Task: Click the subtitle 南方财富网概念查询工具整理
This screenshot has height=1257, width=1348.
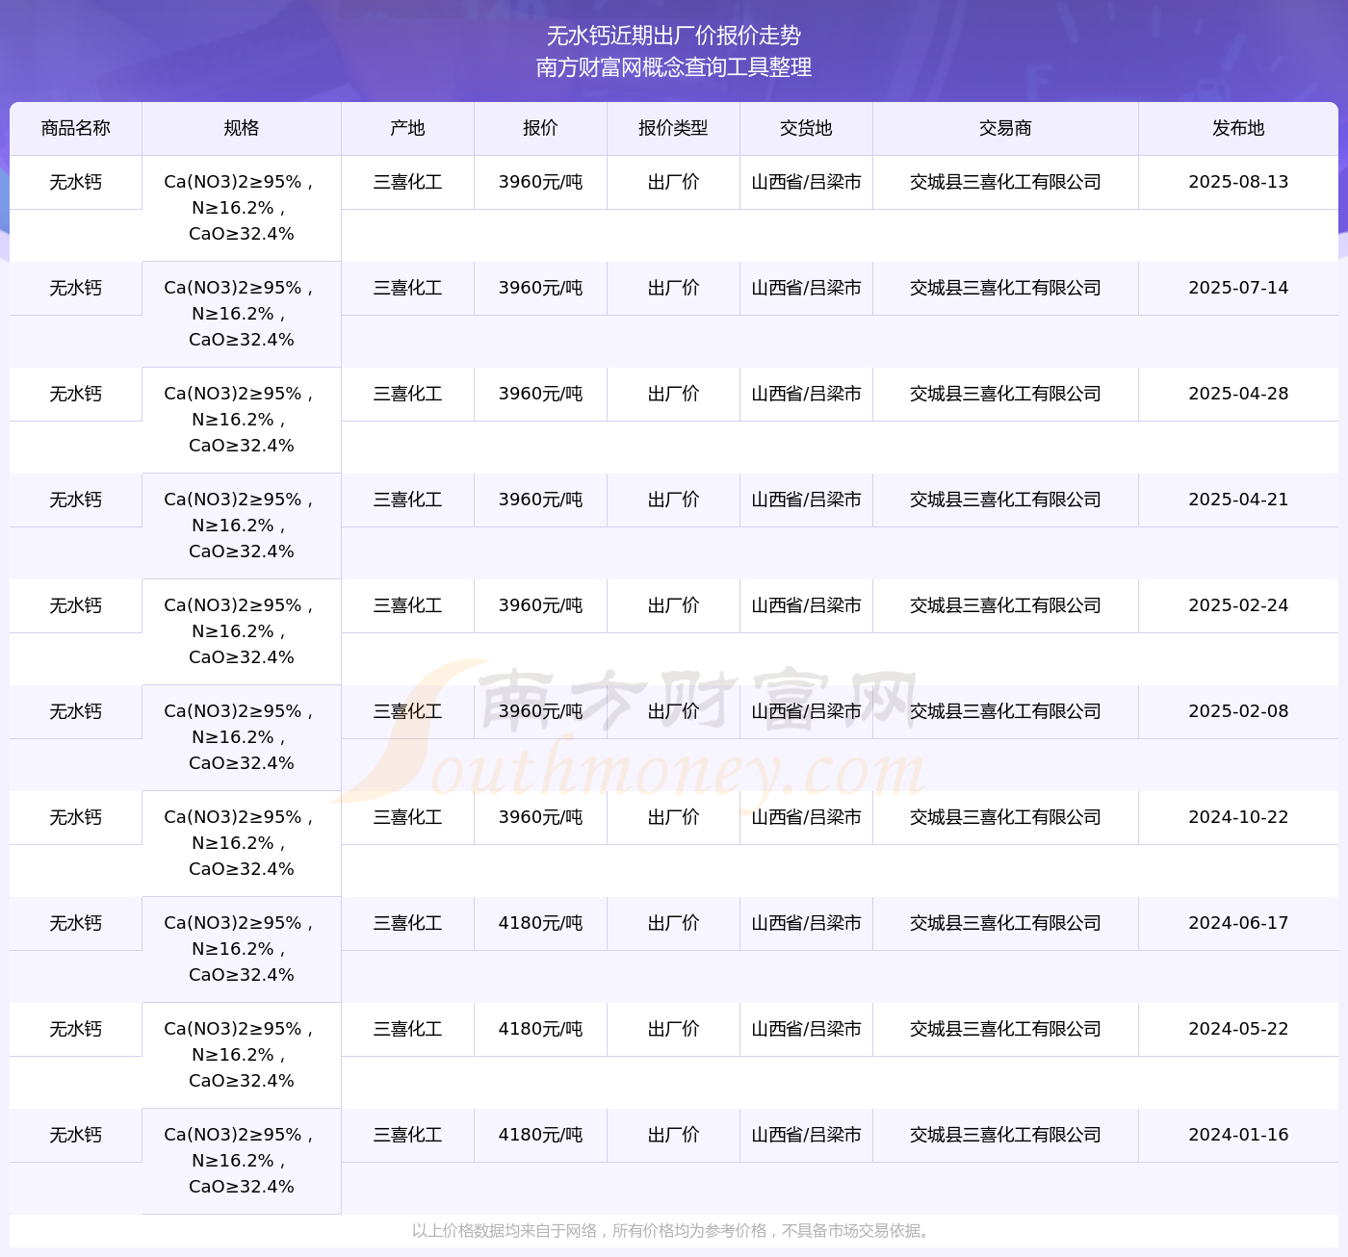Action: (674, 67)
